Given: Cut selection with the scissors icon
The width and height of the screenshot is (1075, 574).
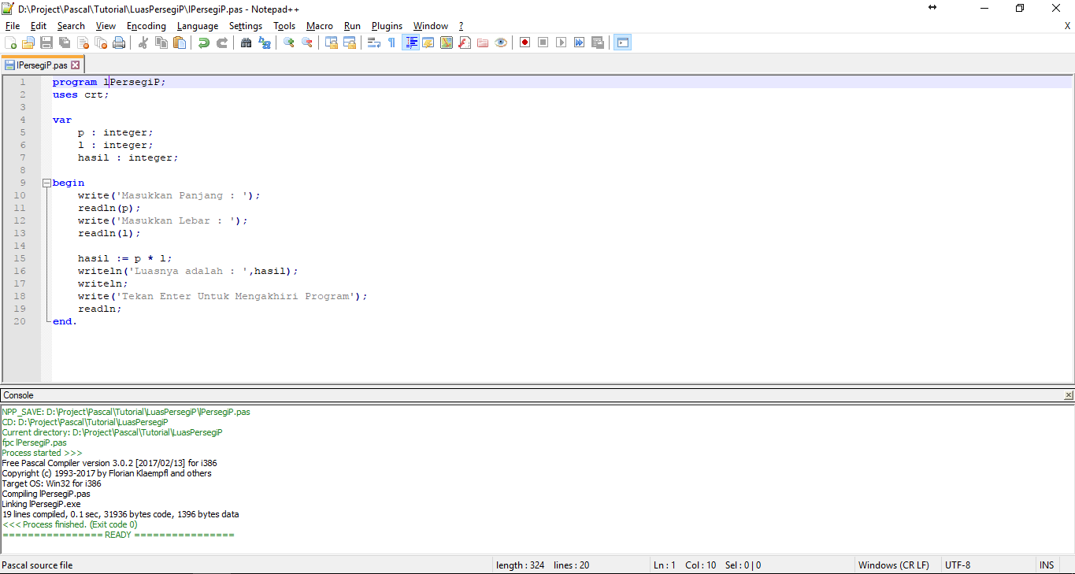Looking at the screenshot, I should pyautogui.click(x=143, y=43).
